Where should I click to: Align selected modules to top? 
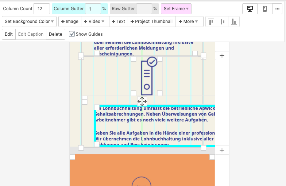point(211,22)
